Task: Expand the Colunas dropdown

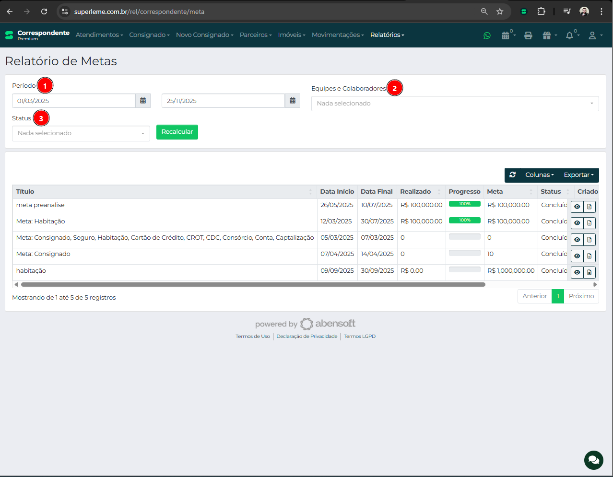Action: coord(539,175)
